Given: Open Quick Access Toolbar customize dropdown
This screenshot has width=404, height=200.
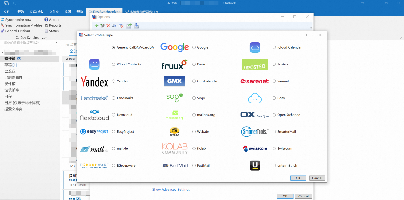Looking at the screenshot, I should (22, 3).
